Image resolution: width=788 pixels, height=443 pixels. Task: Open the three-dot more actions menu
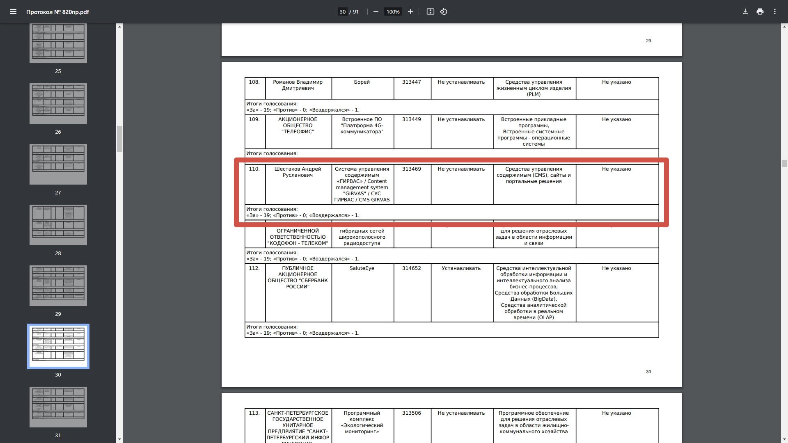(775, 11)
